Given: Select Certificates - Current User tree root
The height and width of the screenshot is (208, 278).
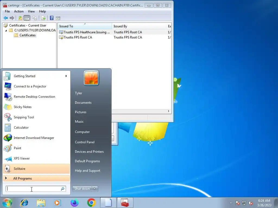Looking at the screenshot, I should [x=28, y=25].
